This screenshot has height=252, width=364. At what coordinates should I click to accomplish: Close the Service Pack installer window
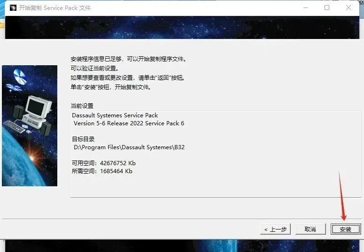tap(348, 8)
